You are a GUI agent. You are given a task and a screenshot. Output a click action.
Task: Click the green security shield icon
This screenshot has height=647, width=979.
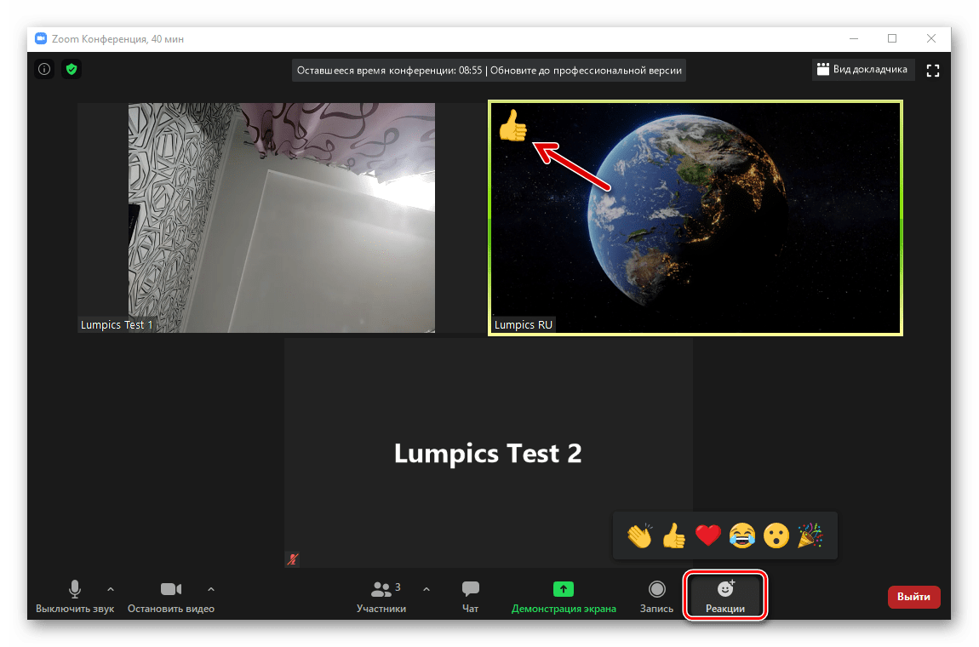[x=72, y=69]
